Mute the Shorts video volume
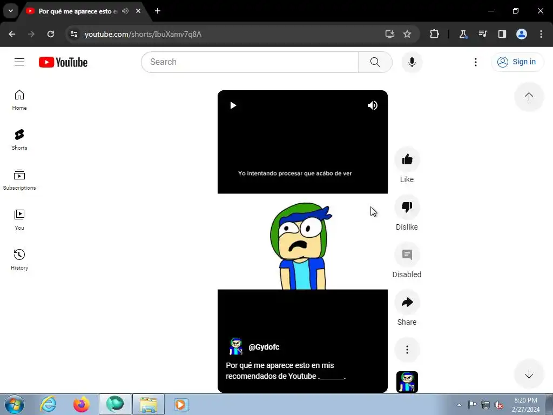Screen dimensions: 553x415 click(x=373, y=105)
